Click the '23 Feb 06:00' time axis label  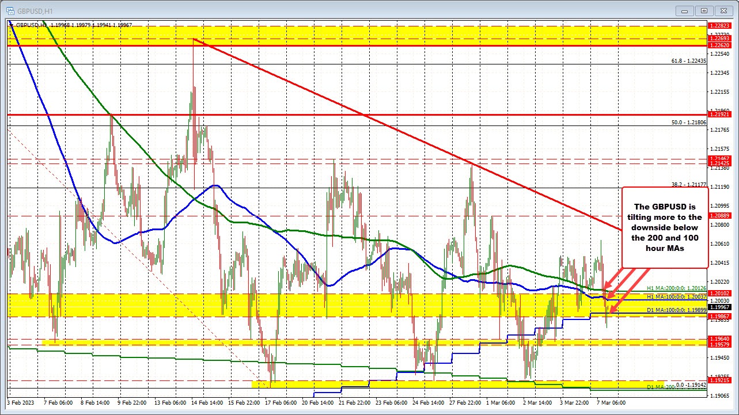click(392, 403)
